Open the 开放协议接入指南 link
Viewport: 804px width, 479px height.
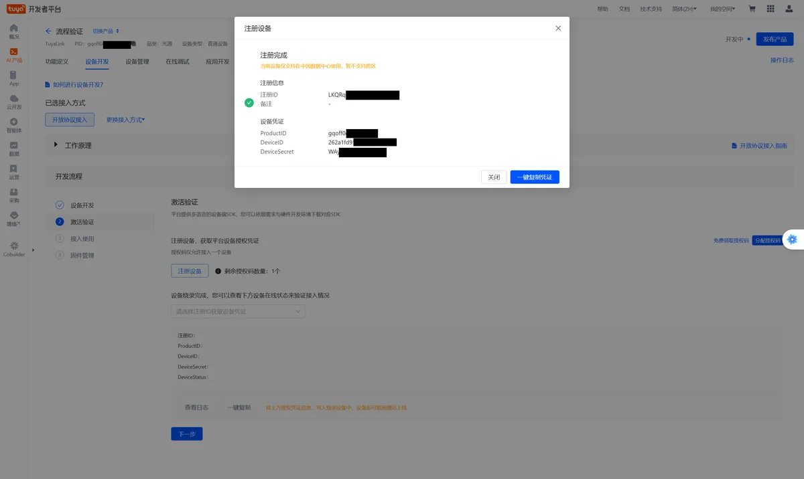(x=758, y=146)
